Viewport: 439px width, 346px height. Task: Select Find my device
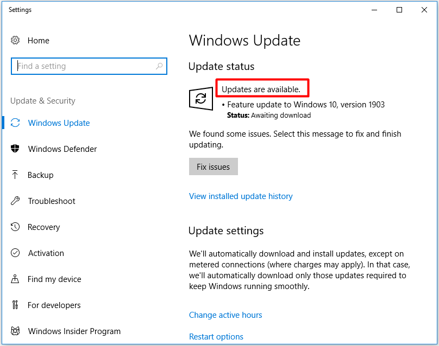click(x=54, y=279)
